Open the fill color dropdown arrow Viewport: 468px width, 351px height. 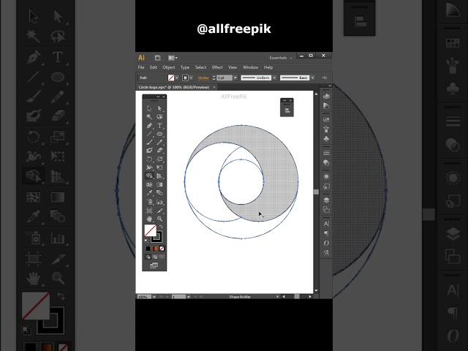(x=177, y=78)
